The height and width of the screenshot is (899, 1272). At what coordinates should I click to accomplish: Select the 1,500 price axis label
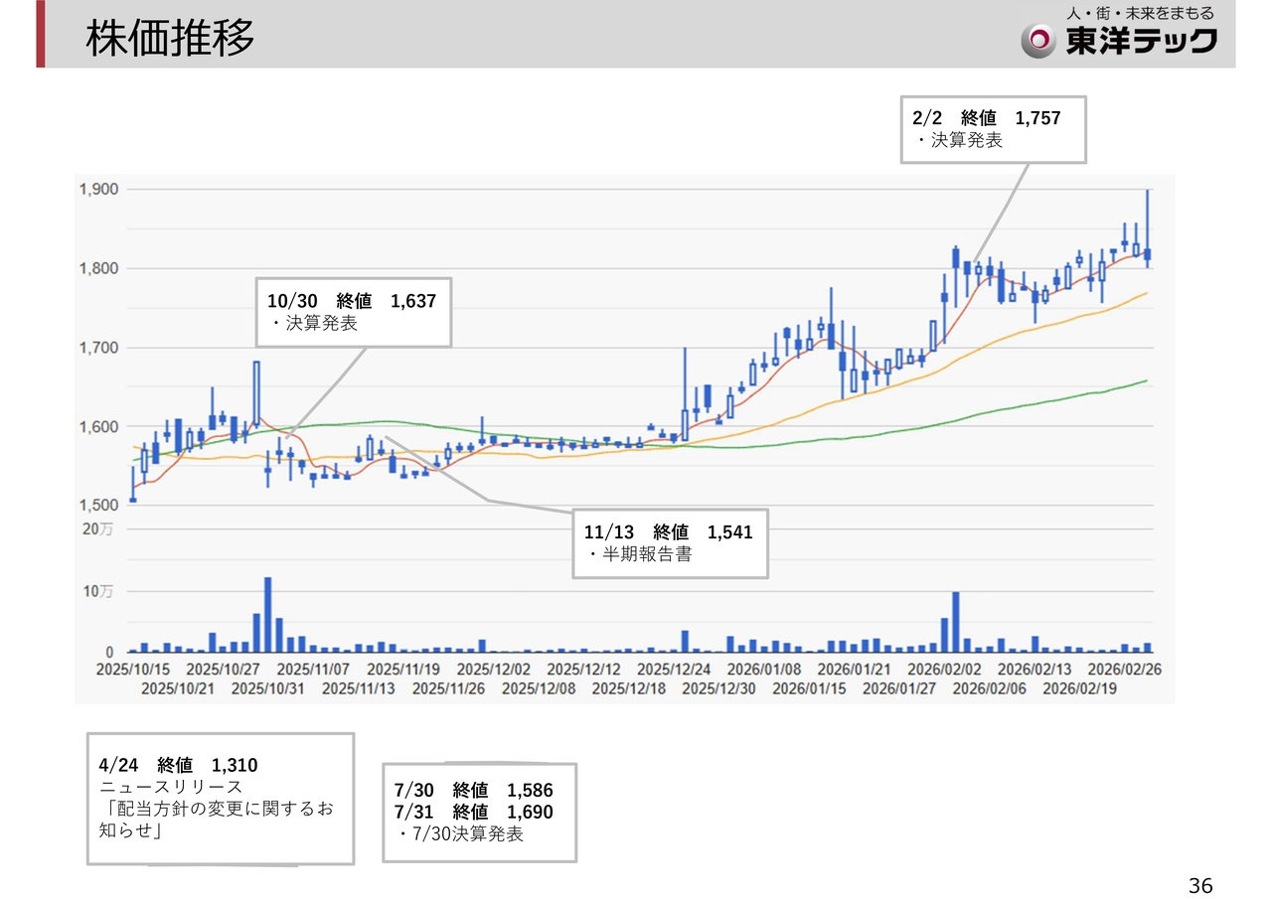98,506
